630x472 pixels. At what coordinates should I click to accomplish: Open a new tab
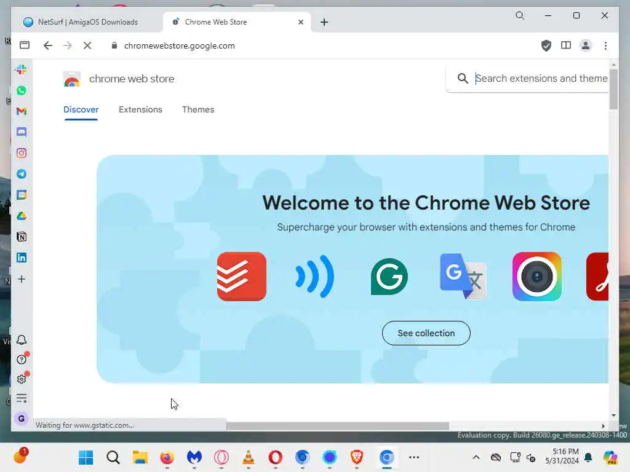(324, 22)
